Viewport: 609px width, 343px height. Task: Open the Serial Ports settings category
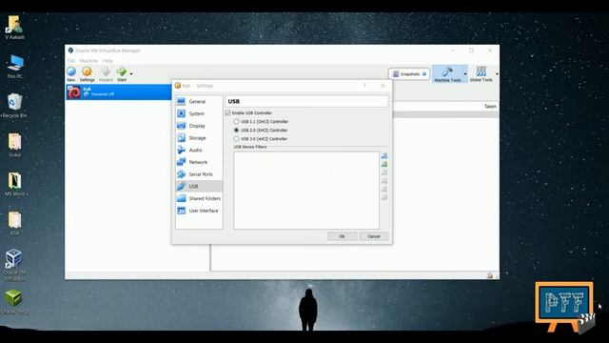[199, 174]
